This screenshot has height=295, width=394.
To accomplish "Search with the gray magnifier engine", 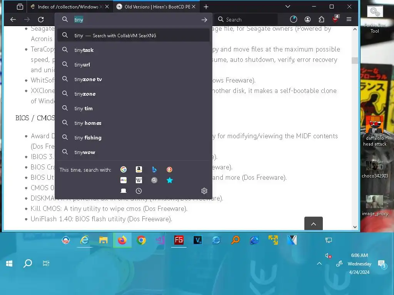I will [154, 180].
